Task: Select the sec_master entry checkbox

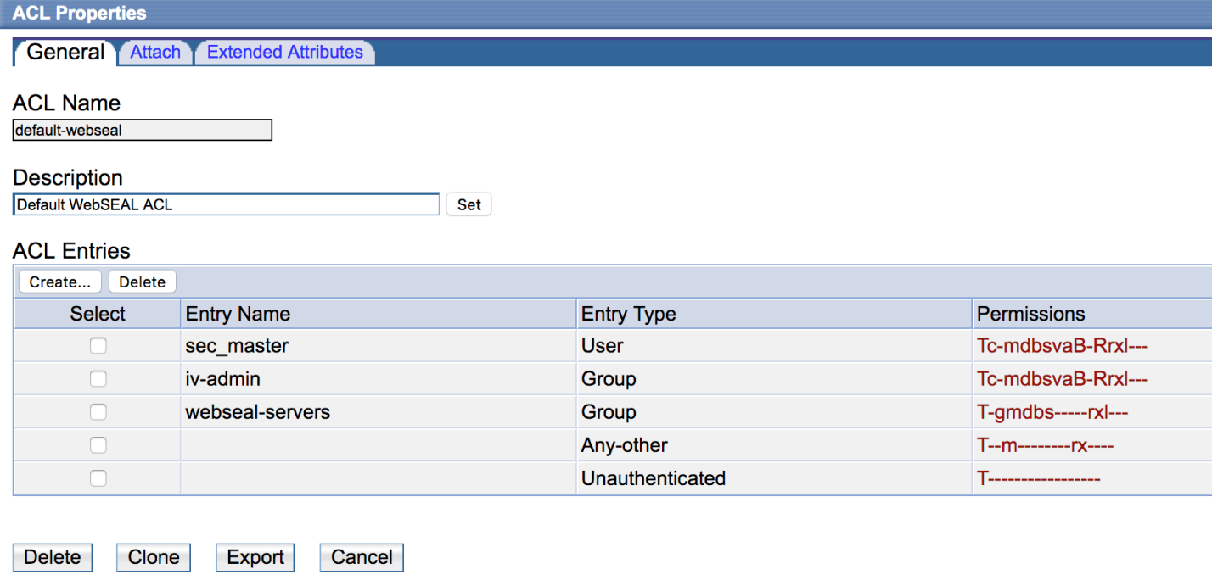Action: (98, 345)
